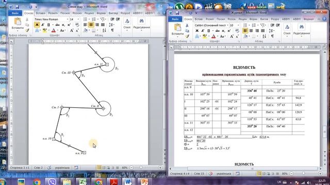Click Вставити paste button in Журнал window

[x=177, y=30]
